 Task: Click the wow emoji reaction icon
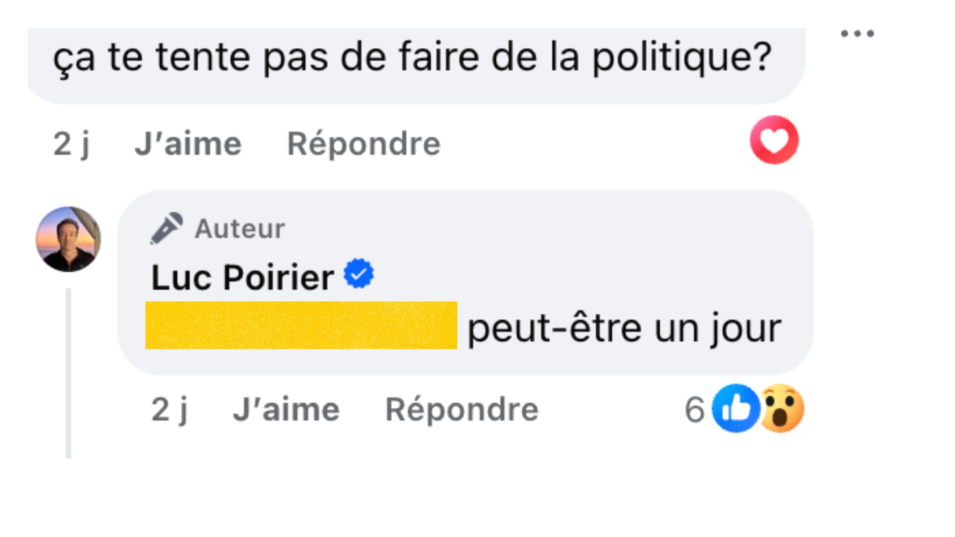(x=781, y=408)
